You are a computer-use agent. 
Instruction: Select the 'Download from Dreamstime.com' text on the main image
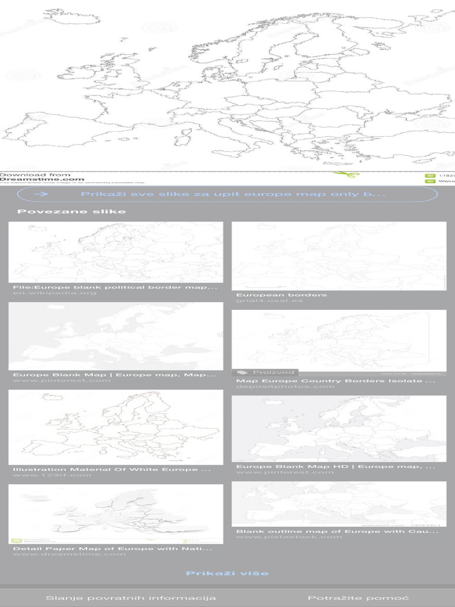[x=42, y=177]
